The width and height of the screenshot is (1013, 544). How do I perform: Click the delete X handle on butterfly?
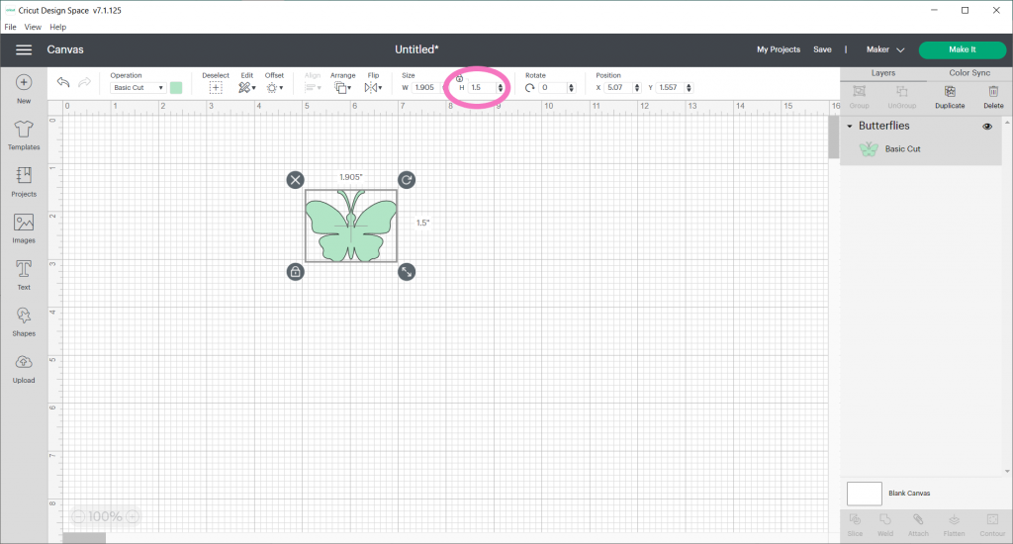pos(295,180)
